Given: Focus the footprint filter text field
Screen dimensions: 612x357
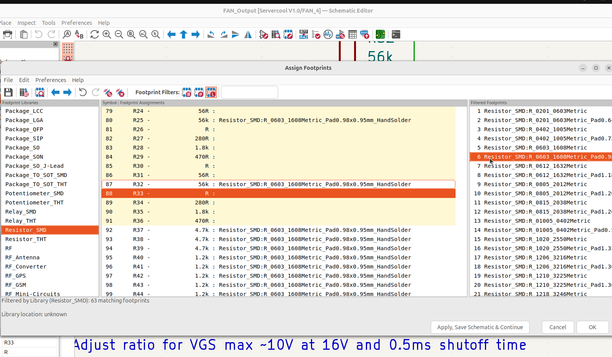Looking at the screenshot, I should click(250, 92).
